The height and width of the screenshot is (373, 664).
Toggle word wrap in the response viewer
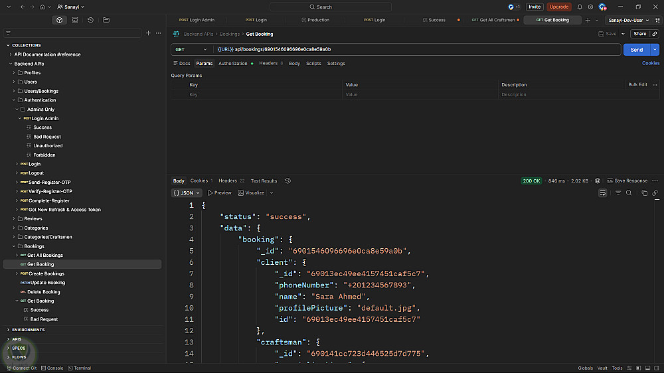[x=603, y=193]
